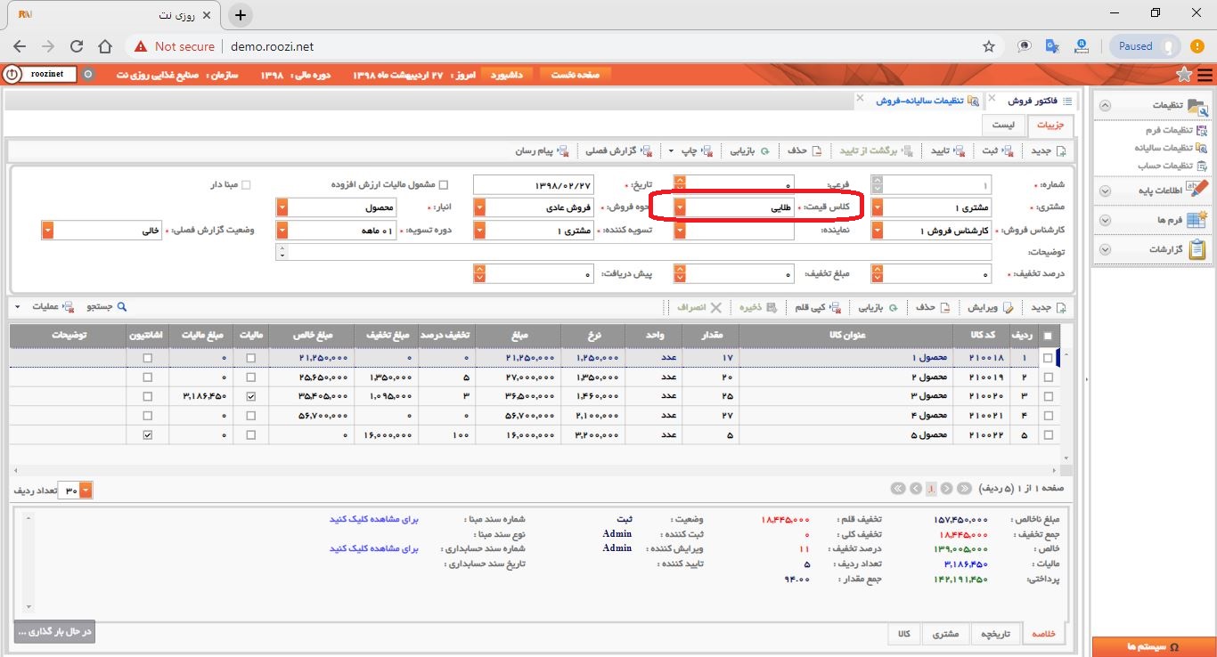
Task: Open the وضعیت گزارش فصلی dropdown
Action: pyautogui.click(x=47, y=231)
